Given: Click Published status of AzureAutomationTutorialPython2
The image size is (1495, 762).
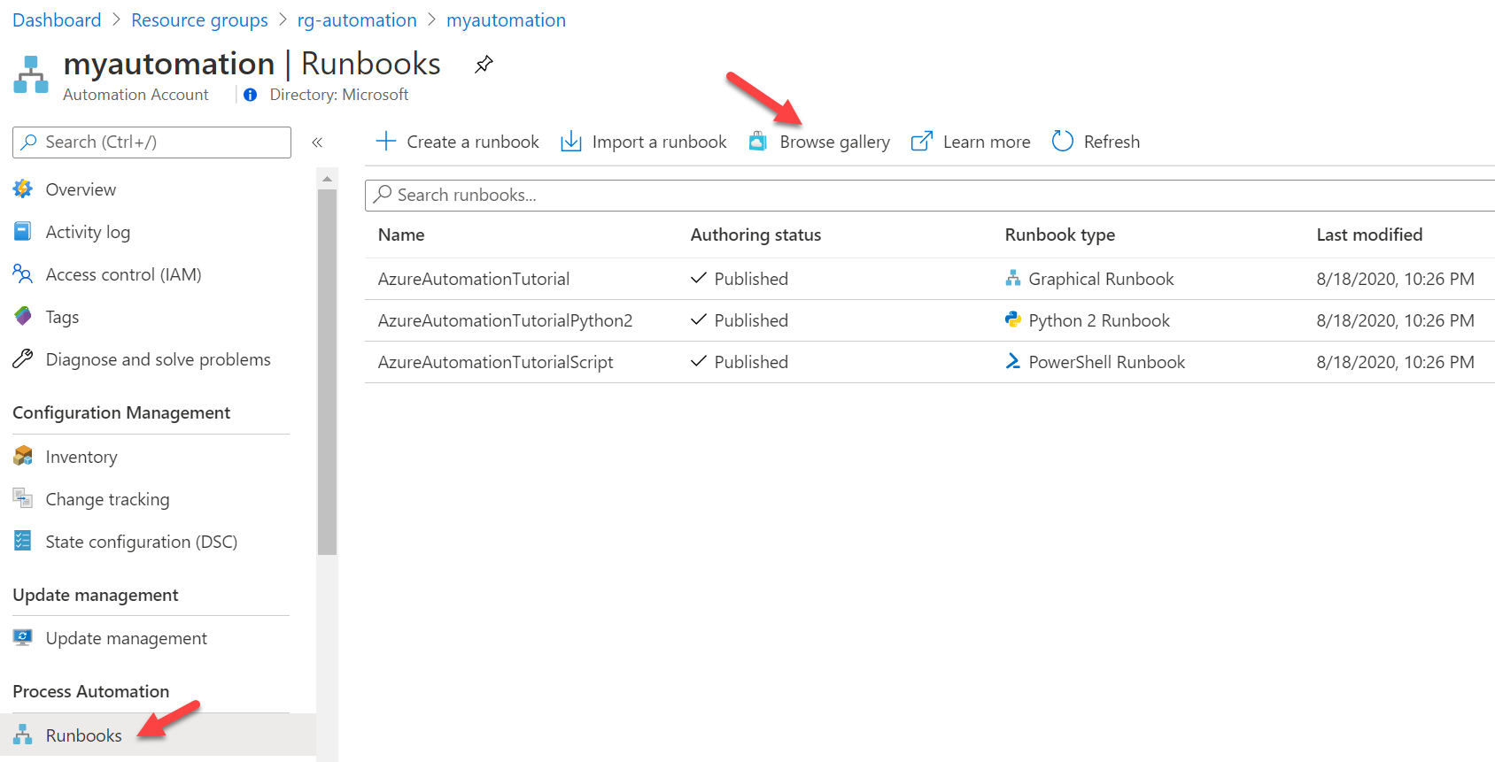Looking at the screenshot, I should pyautogui.click(x=751, y=320).
